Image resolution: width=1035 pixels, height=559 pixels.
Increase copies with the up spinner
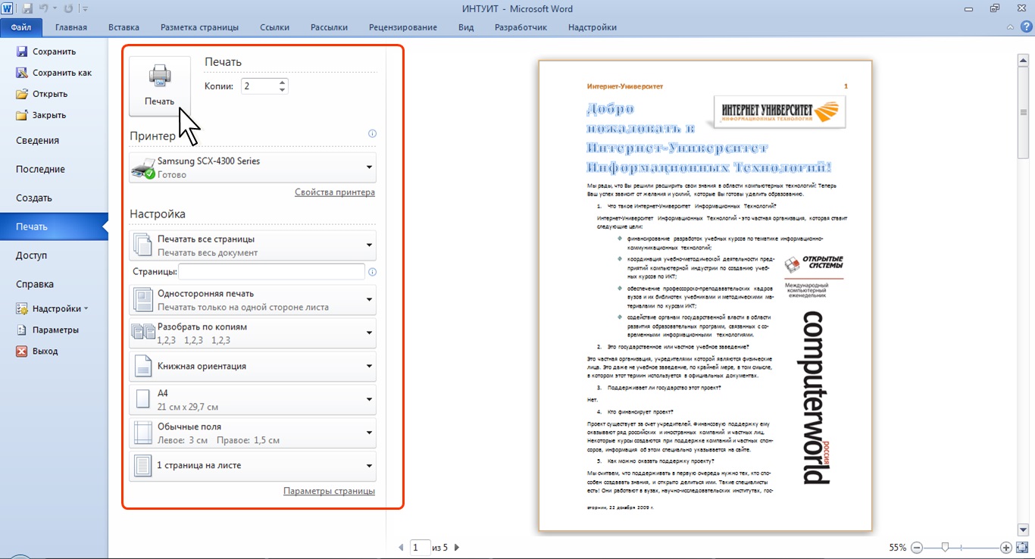pos(283,83)
